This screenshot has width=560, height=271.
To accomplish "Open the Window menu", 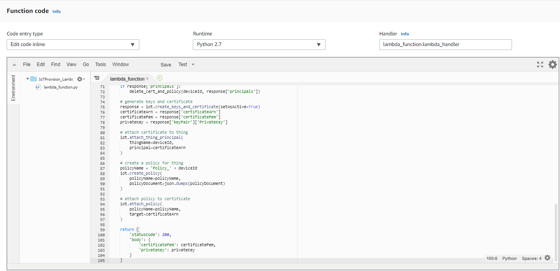I will [120, 65].
